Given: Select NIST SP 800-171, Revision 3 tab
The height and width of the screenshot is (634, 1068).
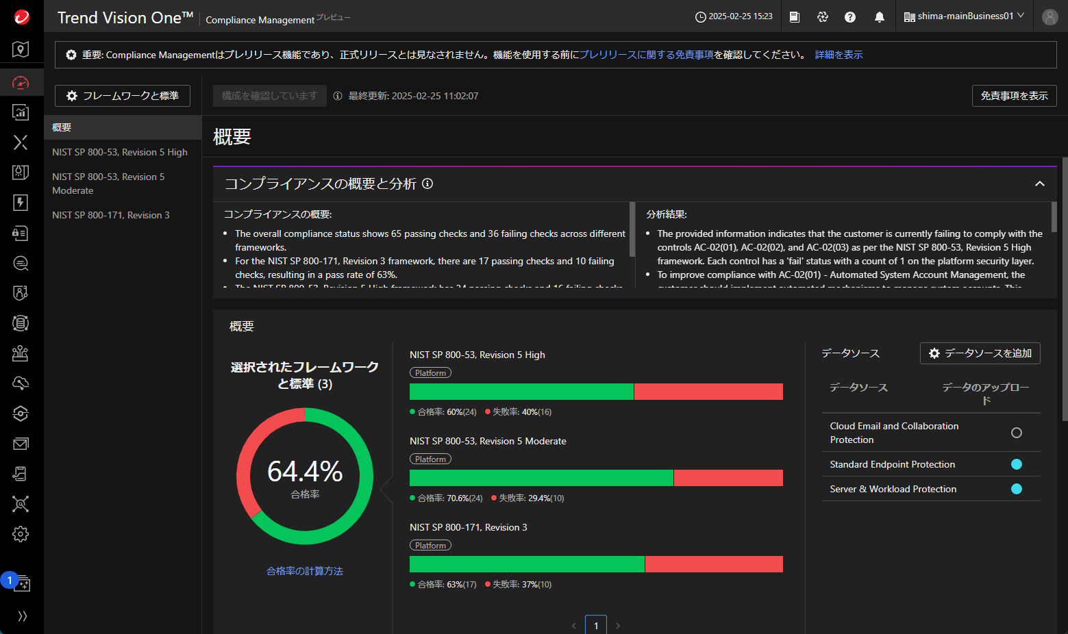Looking at the screenshot, I should 123,215.
